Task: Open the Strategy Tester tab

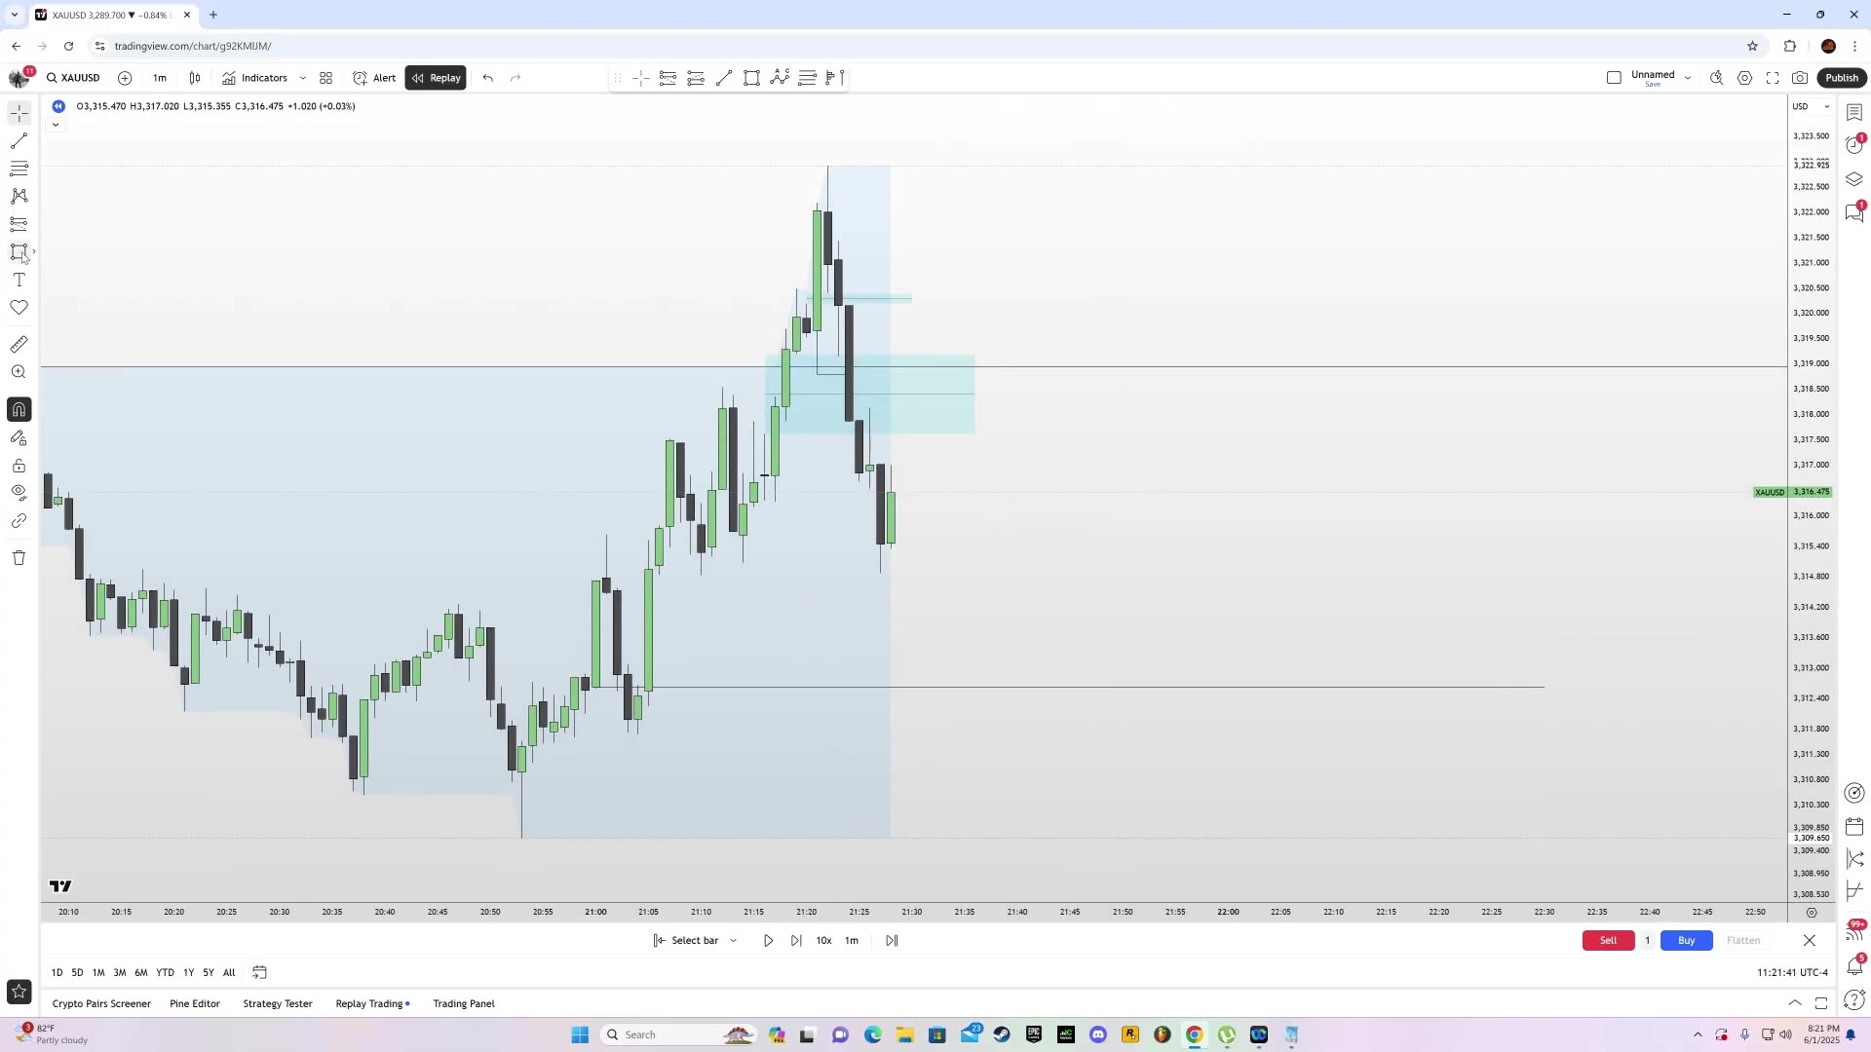Action: [x=278, y=1003]
